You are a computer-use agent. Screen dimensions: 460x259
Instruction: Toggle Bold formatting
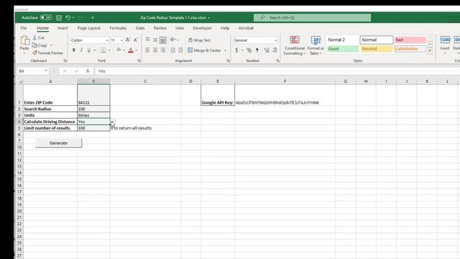pos(73,50)
